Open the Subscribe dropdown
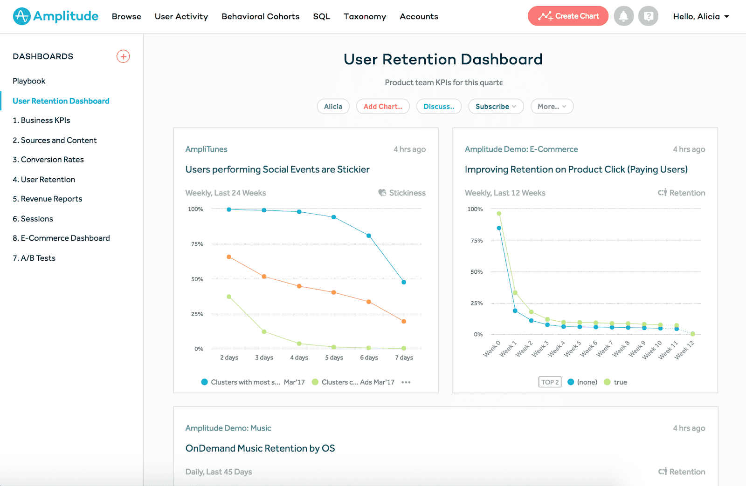 (x=496, y=106)
